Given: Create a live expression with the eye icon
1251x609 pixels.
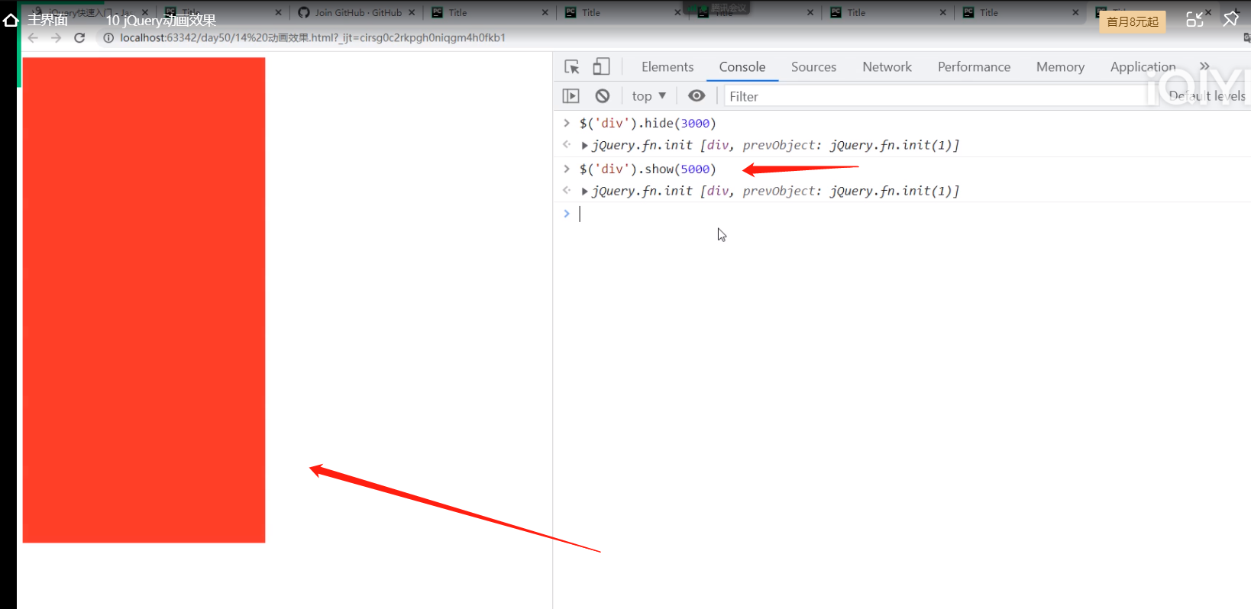Looking at the screenshot, I should click(x=697, y=95).
